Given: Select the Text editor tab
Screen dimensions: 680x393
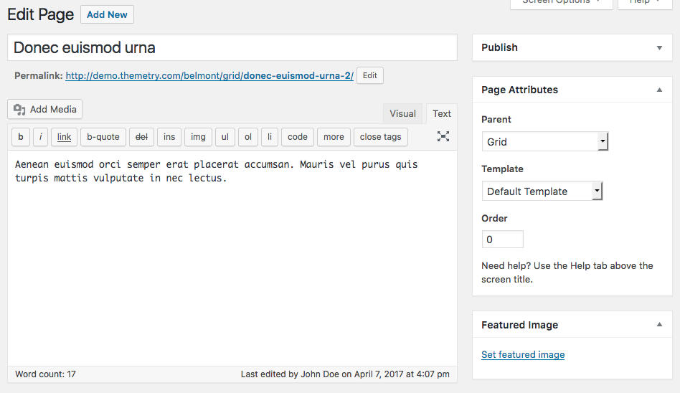Looking at the screenshot, I should click(442, 113).
